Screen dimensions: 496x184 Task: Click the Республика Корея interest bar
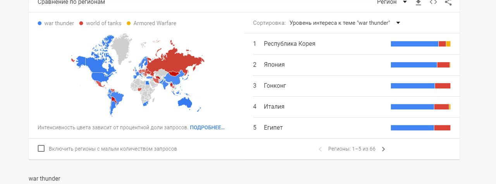420,44
